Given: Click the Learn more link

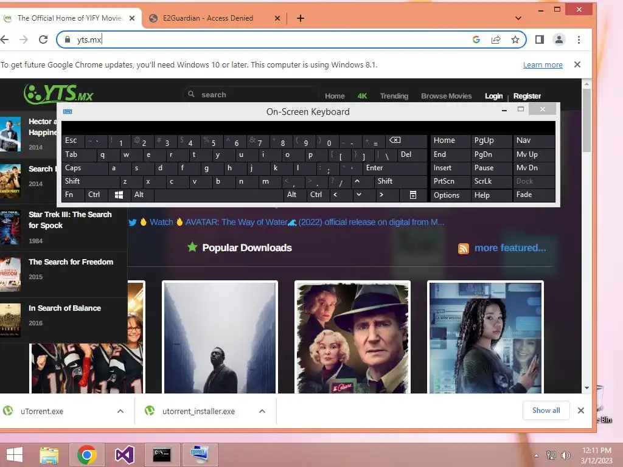Looking at the screenshot, I should pos(542,64).
